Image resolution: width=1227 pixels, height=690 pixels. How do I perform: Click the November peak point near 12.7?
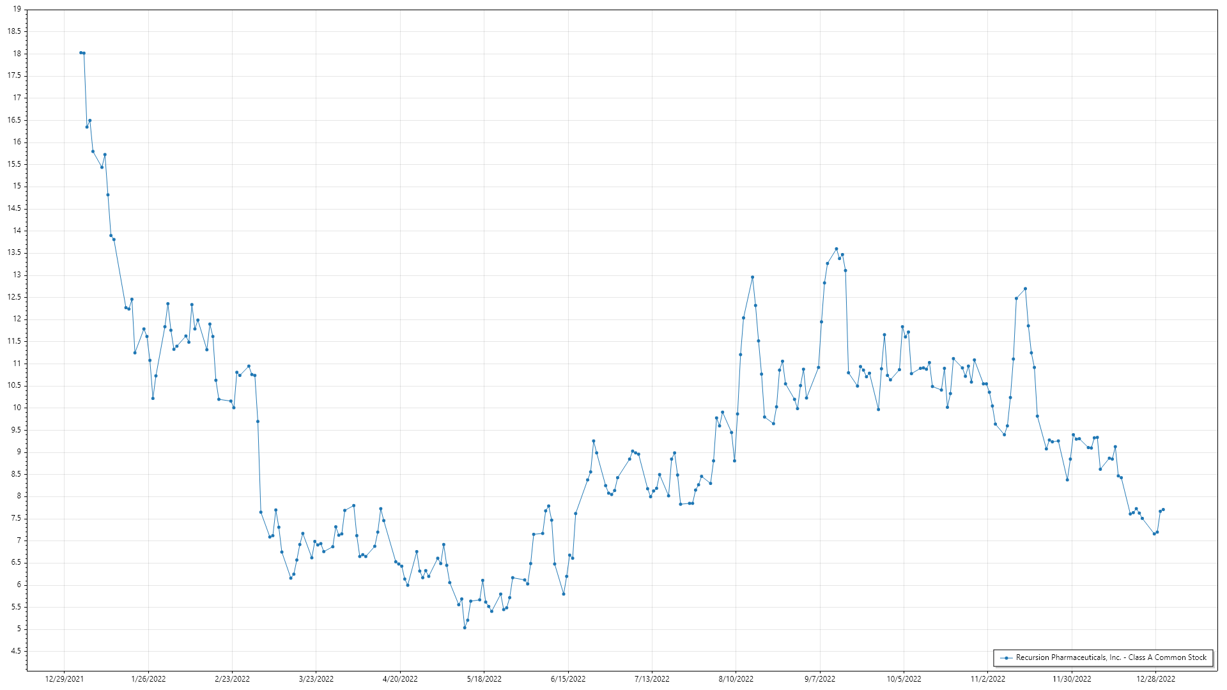point(1025,289)
